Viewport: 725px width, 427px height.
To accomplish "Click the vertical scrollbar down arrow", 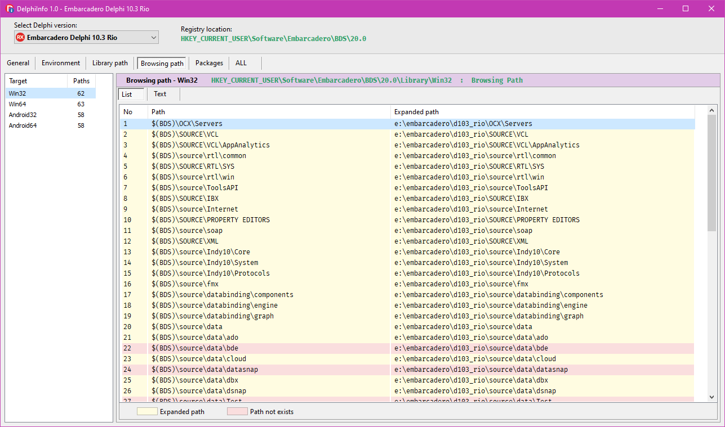I will point(712,397).
